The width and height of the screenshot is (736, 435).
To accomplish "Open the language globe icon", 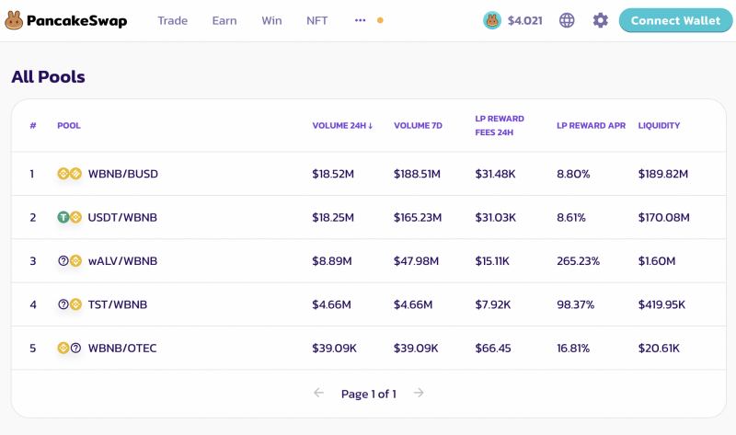I will [x=567, y=20].
